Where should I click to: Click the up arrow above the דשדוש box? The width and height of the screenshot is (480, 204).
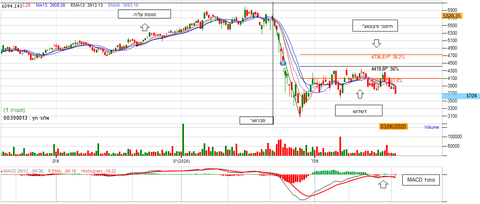click(x=359, y=94)
